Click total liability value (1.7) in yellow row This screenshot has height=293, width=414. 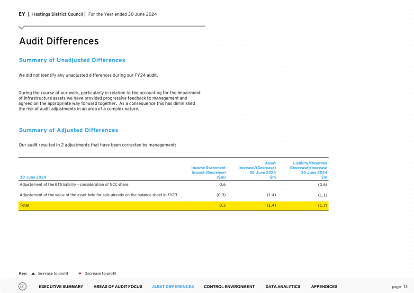click(x=323, y=206)
